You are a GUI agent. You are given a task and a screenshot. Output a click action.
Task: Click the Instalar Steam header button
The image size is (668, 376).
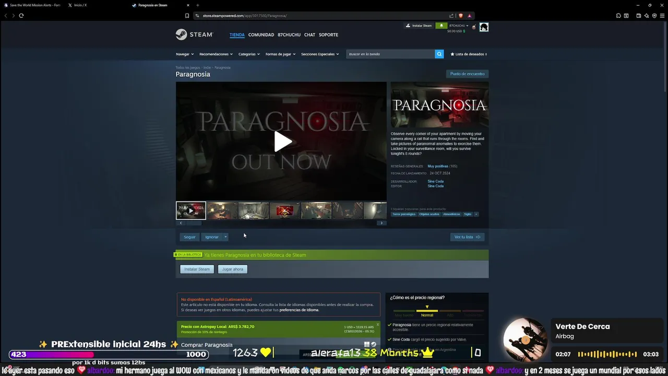(419, 26)
